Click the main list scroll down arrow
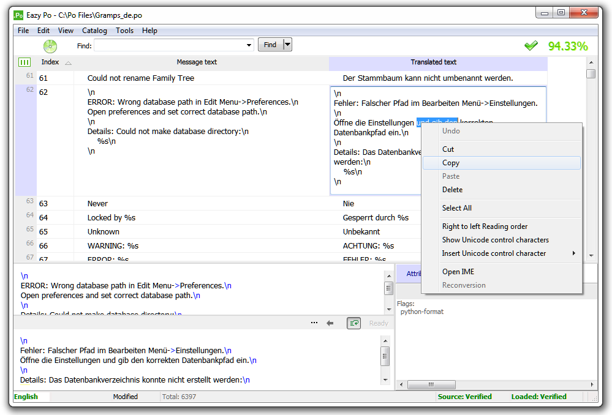 tap(591, 256)
